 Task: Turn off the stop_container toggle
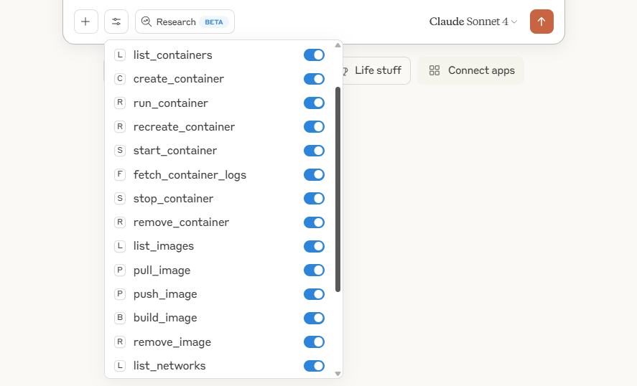click(314, 199)
